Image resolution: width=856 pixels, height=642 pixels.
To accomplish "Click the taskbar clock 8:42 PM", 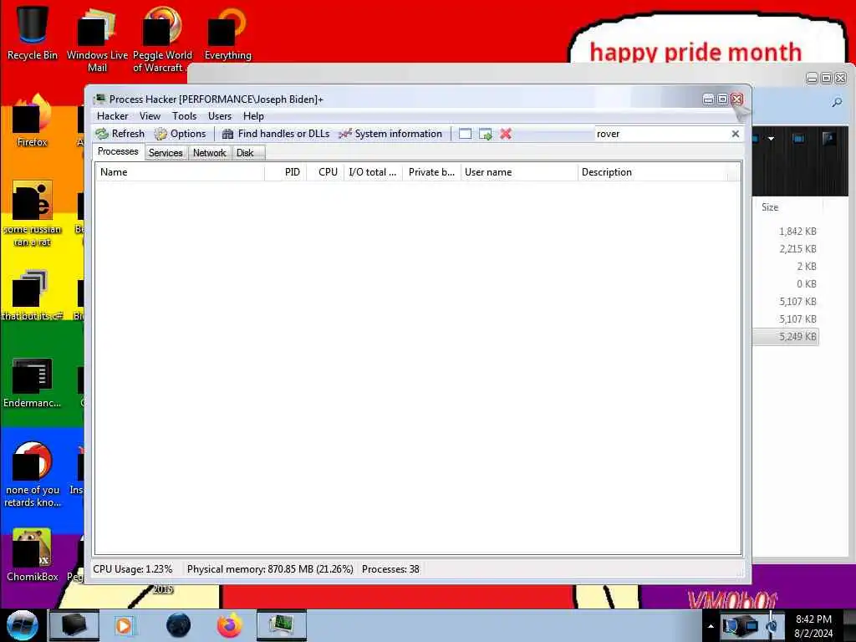I will pos(813,625).
